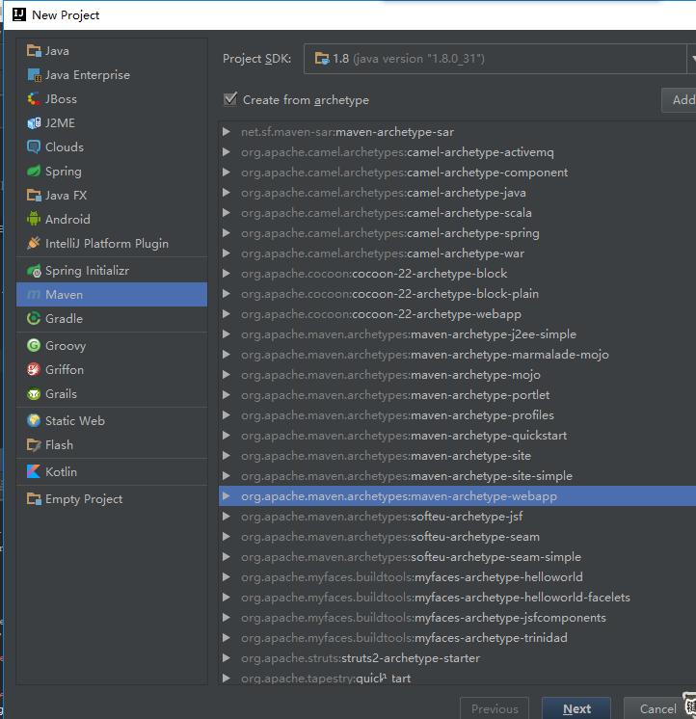Select softeu-archetype-seam row
Viewport: 696px width, 719px height.
tap(457, 537)
